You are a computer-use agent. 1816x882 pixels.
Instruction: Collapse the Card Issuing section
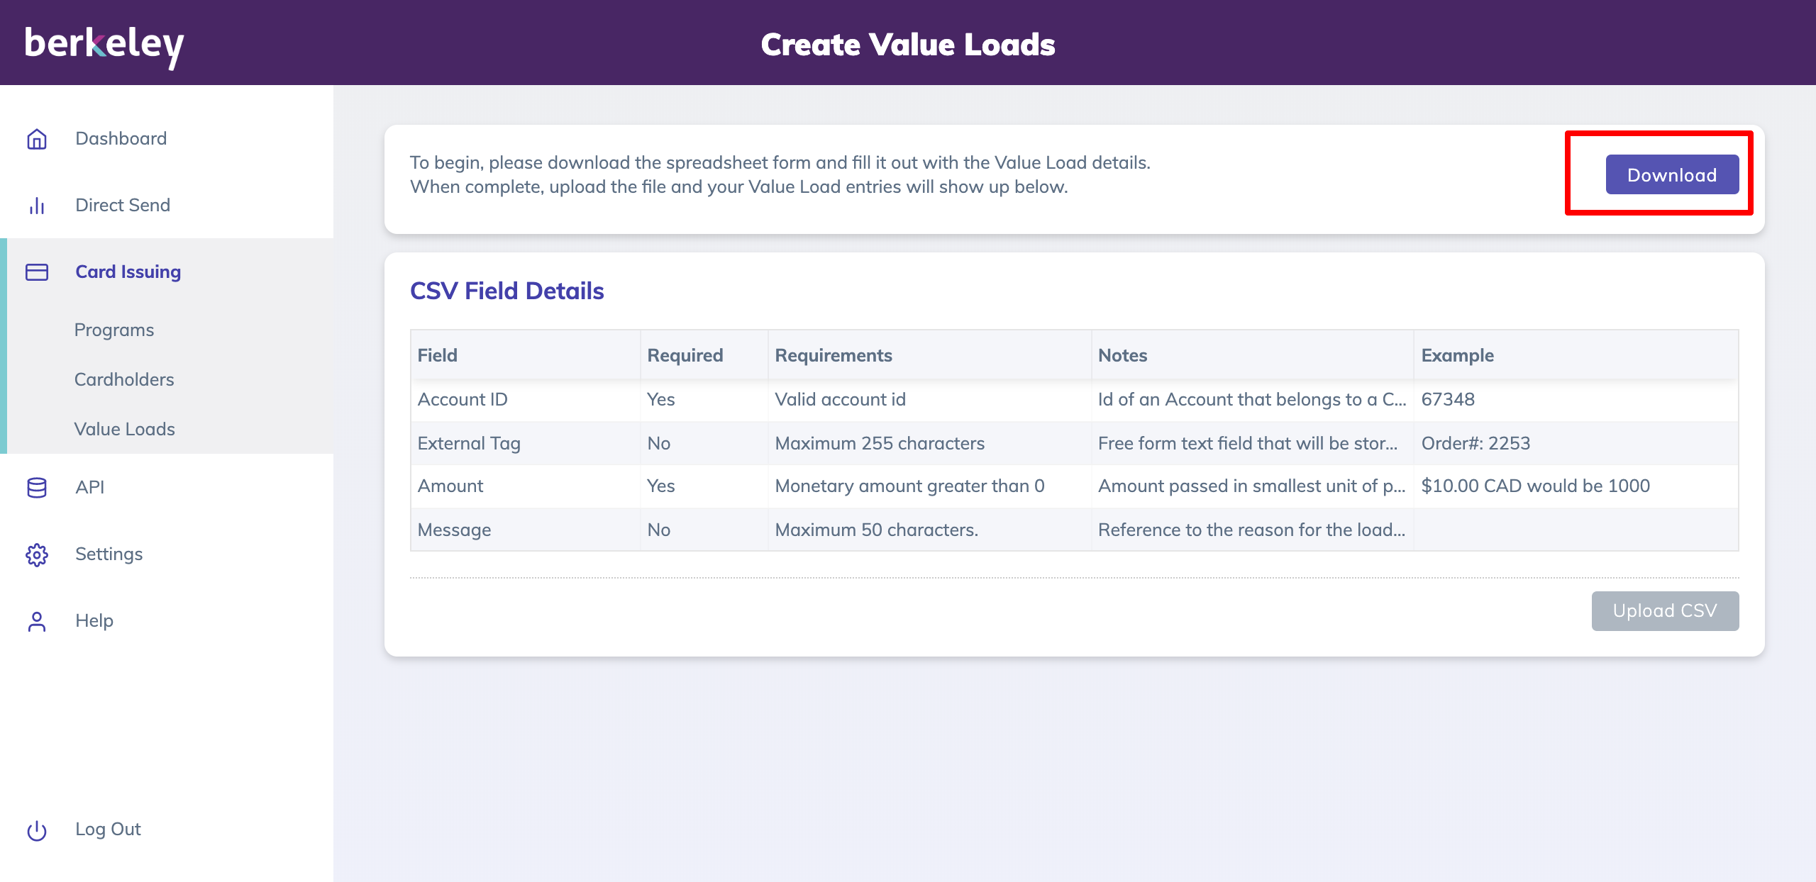[128, 272]
